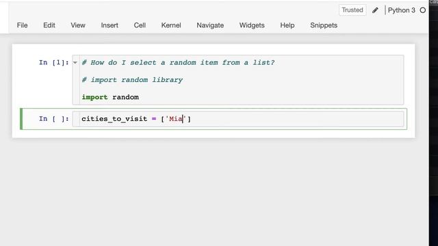The image size is (438, 246).
Task: Open the Navigate menu
Action: (x=210, y=25)
